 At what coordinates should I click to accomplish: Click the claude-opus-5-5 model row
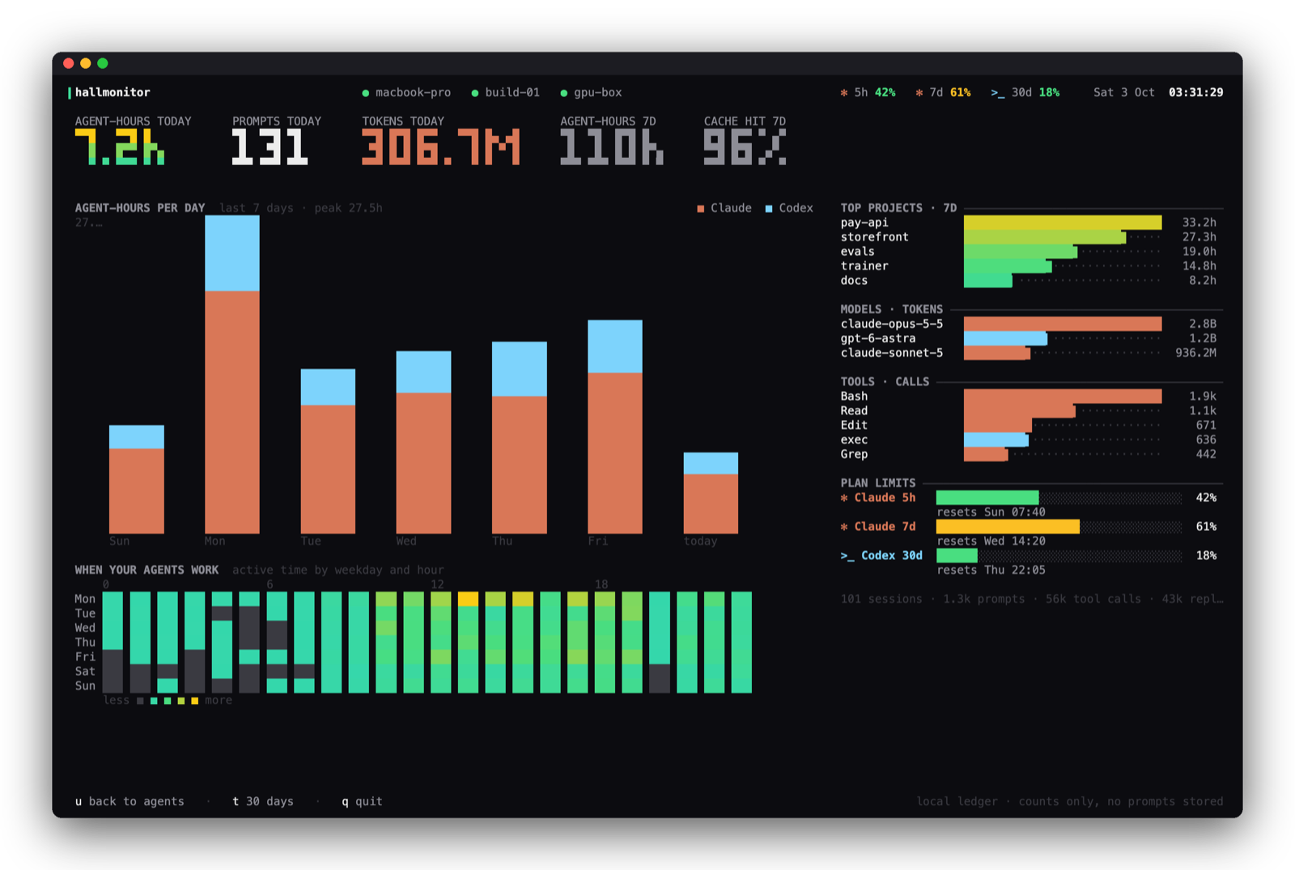(1029, 324)
